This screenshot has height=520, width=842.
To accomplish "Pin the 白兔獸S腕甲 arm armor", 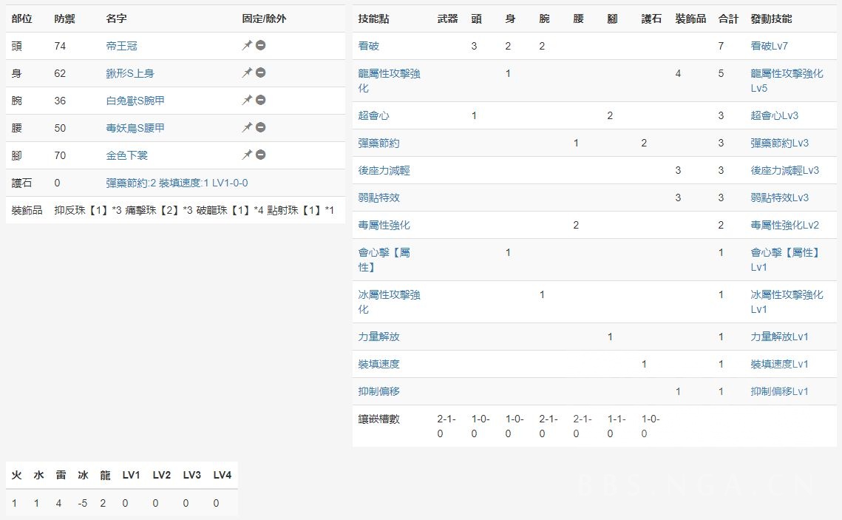I will (247, 101).
